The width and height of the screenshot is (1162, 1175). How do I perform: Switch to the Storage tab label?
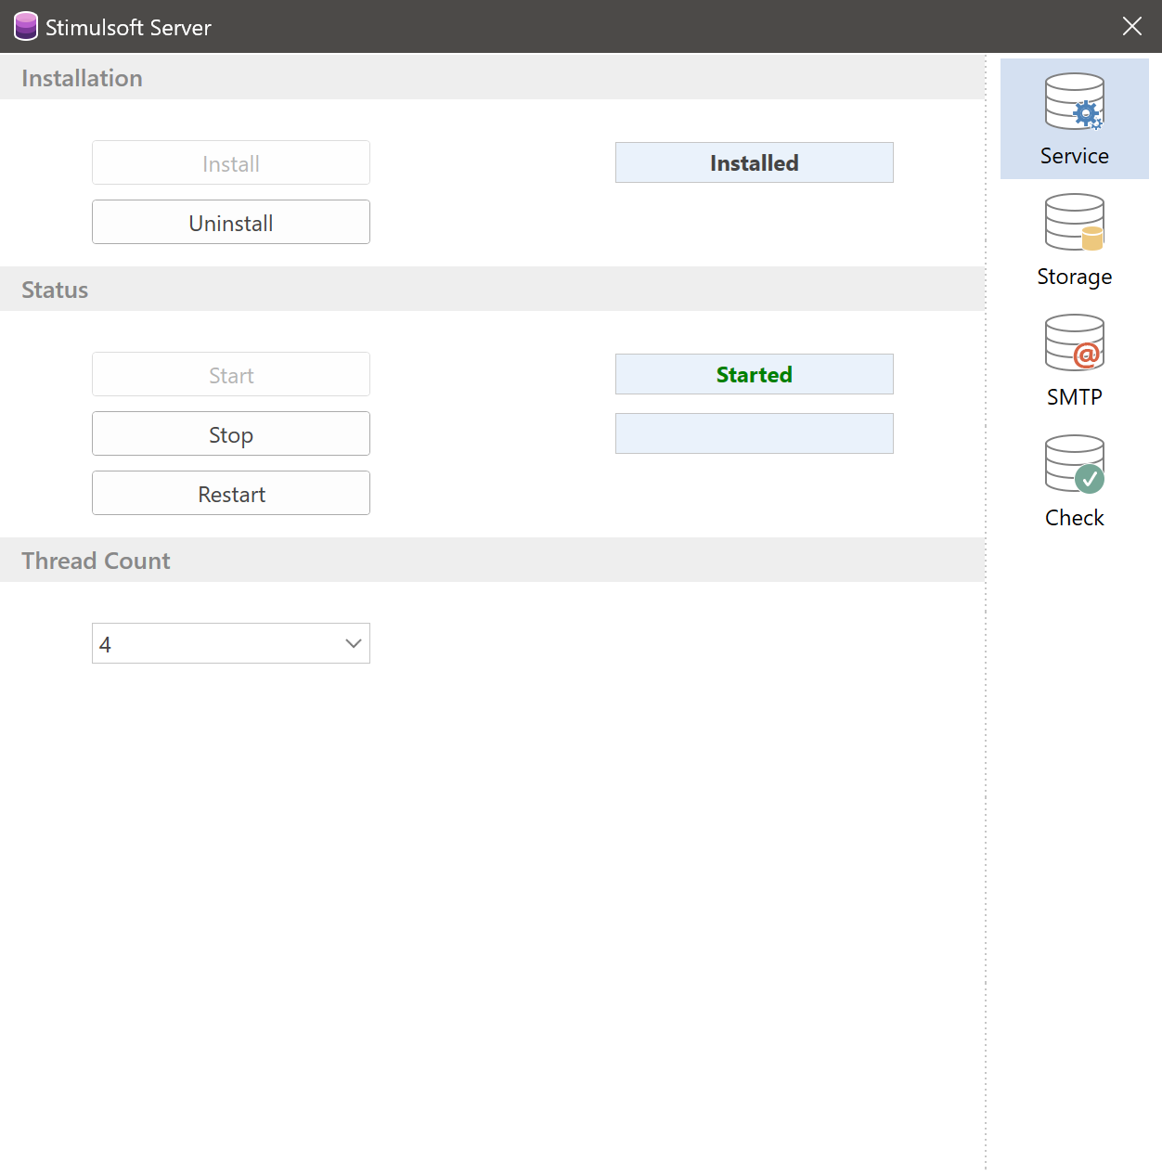click(x=1074, y=277)
